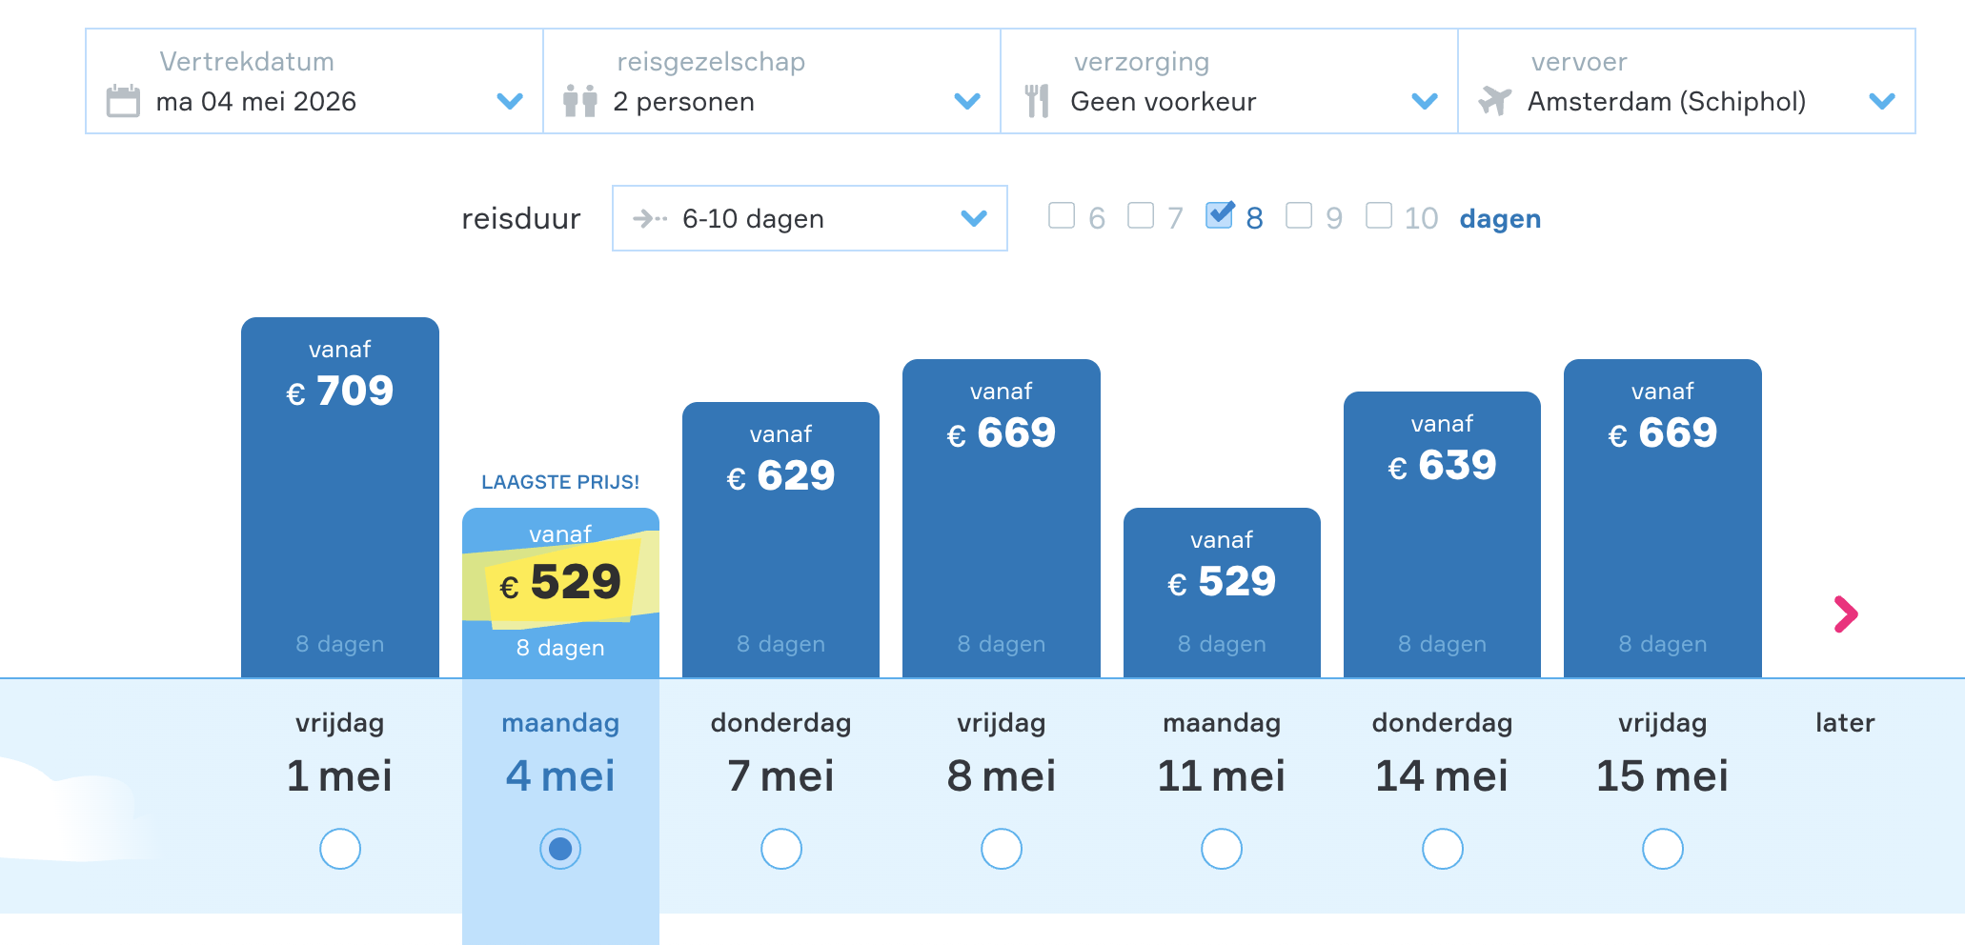
Task: Open the reisgezelschap 2 personen dropdown
Action: 967,101
